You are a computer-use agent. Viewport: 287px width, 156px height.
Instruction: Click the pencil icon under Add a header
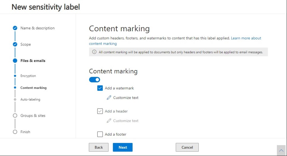(x=109, y=121)
